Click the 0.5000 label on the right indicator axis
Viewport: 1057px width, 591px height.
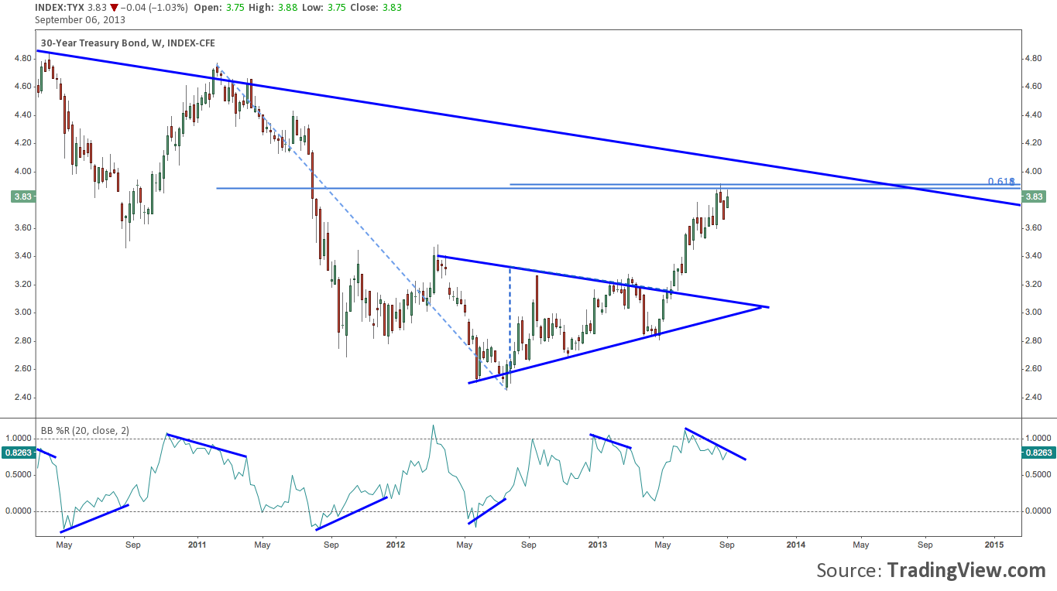(x=1038, y=475)
